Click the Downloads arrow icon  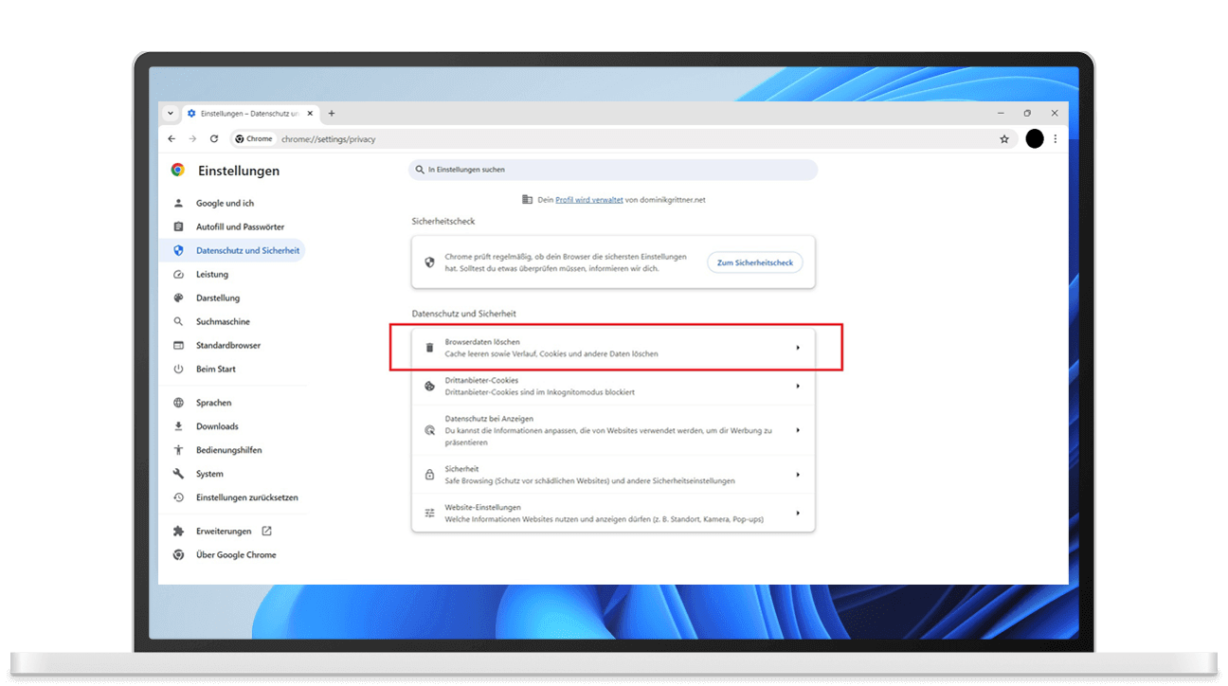coord(178,426)
